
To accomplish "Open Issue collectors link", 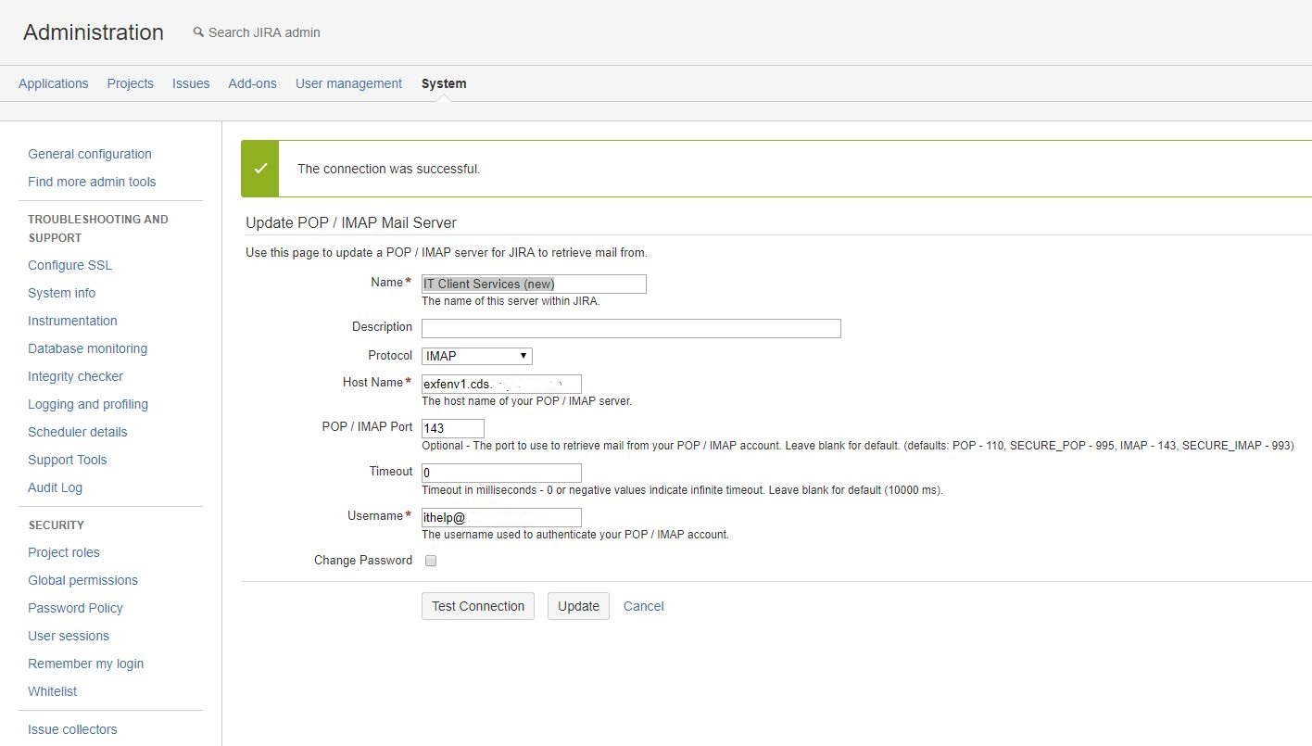I will pos(72,729).
